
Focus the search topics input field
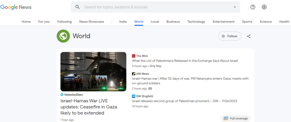pyautogui.click(x=155, y=7)
